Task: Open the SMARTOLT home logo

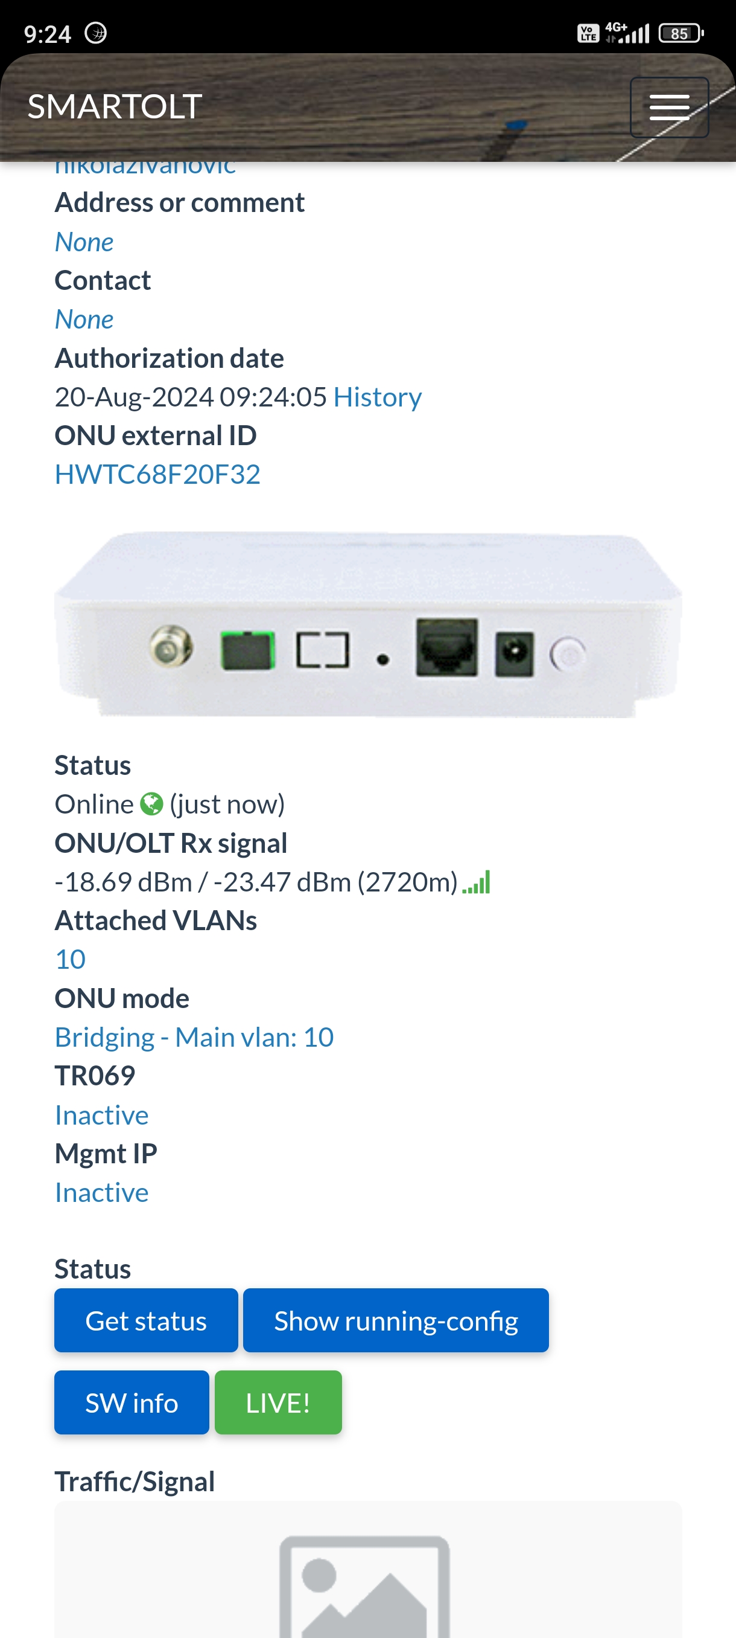Action: [x=115, y=106]
